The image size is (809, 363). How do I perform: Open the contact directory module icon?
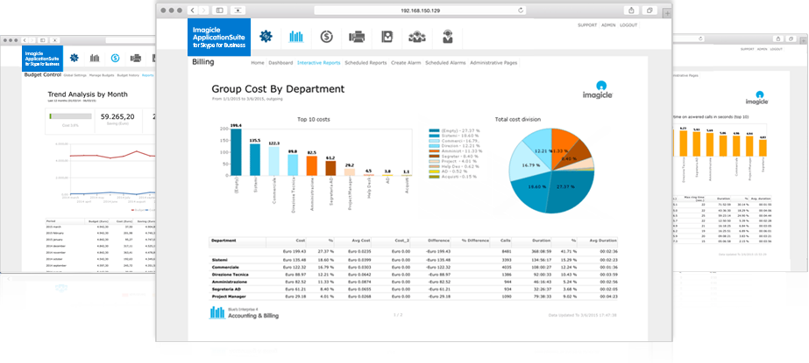pos(387,37)
